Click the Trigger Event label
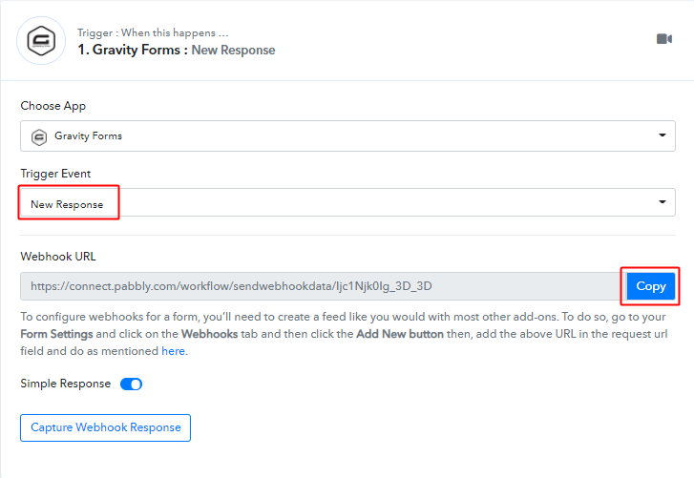Image resolution: width=694 pixels, height=478 pixels. click(x=55, y=174)
